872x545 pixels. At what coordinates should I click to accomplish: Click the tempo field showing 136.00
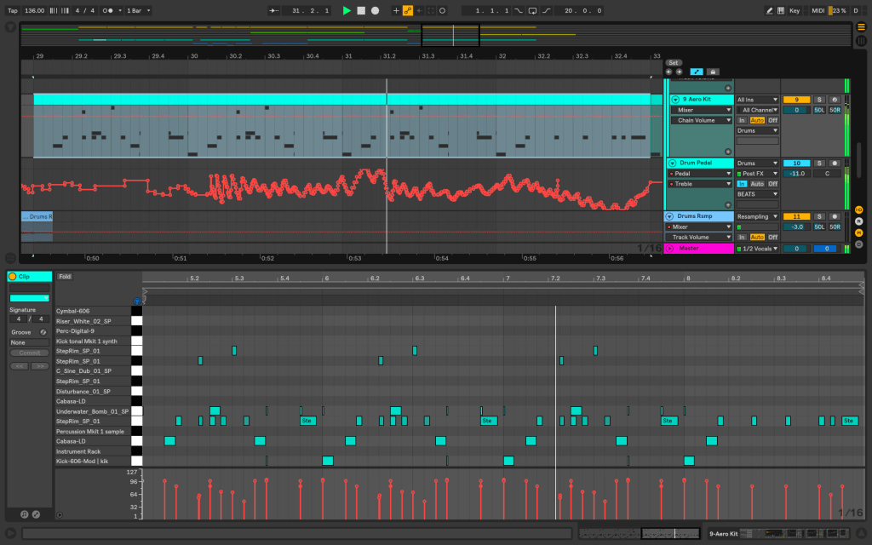pos(36,10)
